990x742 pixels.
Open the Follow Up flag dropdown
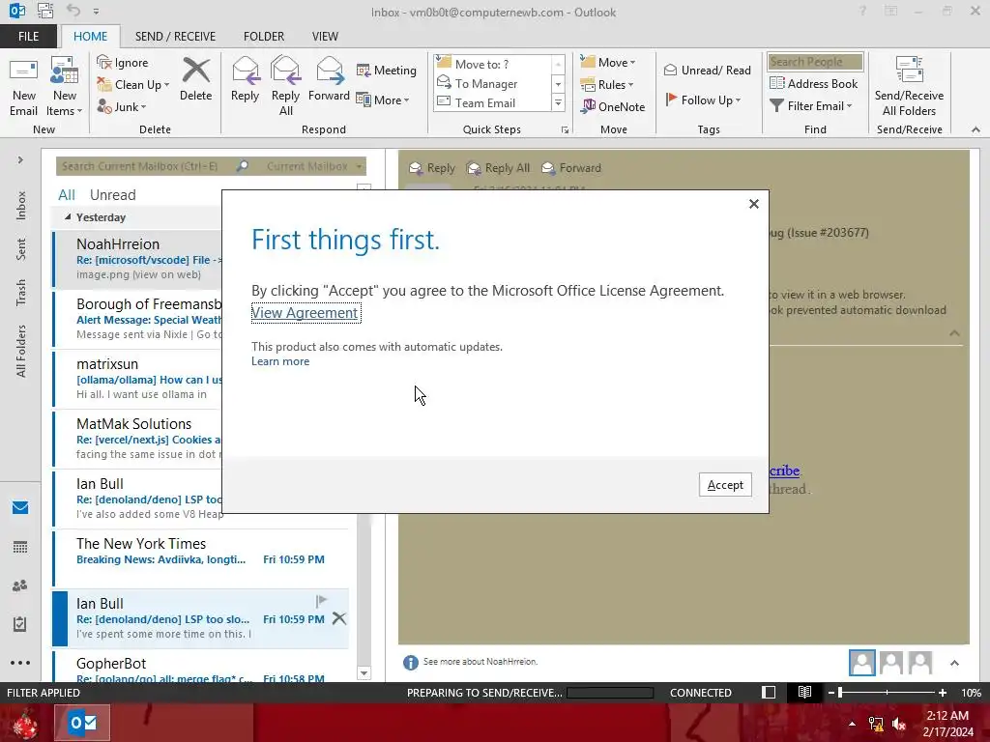(x=703, y=100)
